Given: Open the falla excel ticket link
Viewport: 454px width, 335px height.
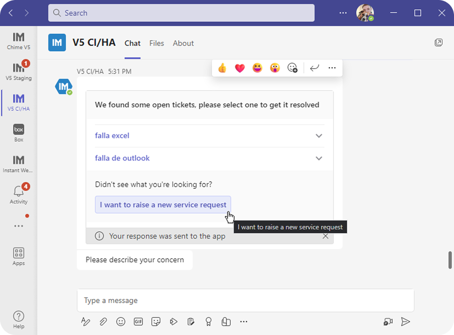Looking at the screenshot, I should [x=112, y=135].
